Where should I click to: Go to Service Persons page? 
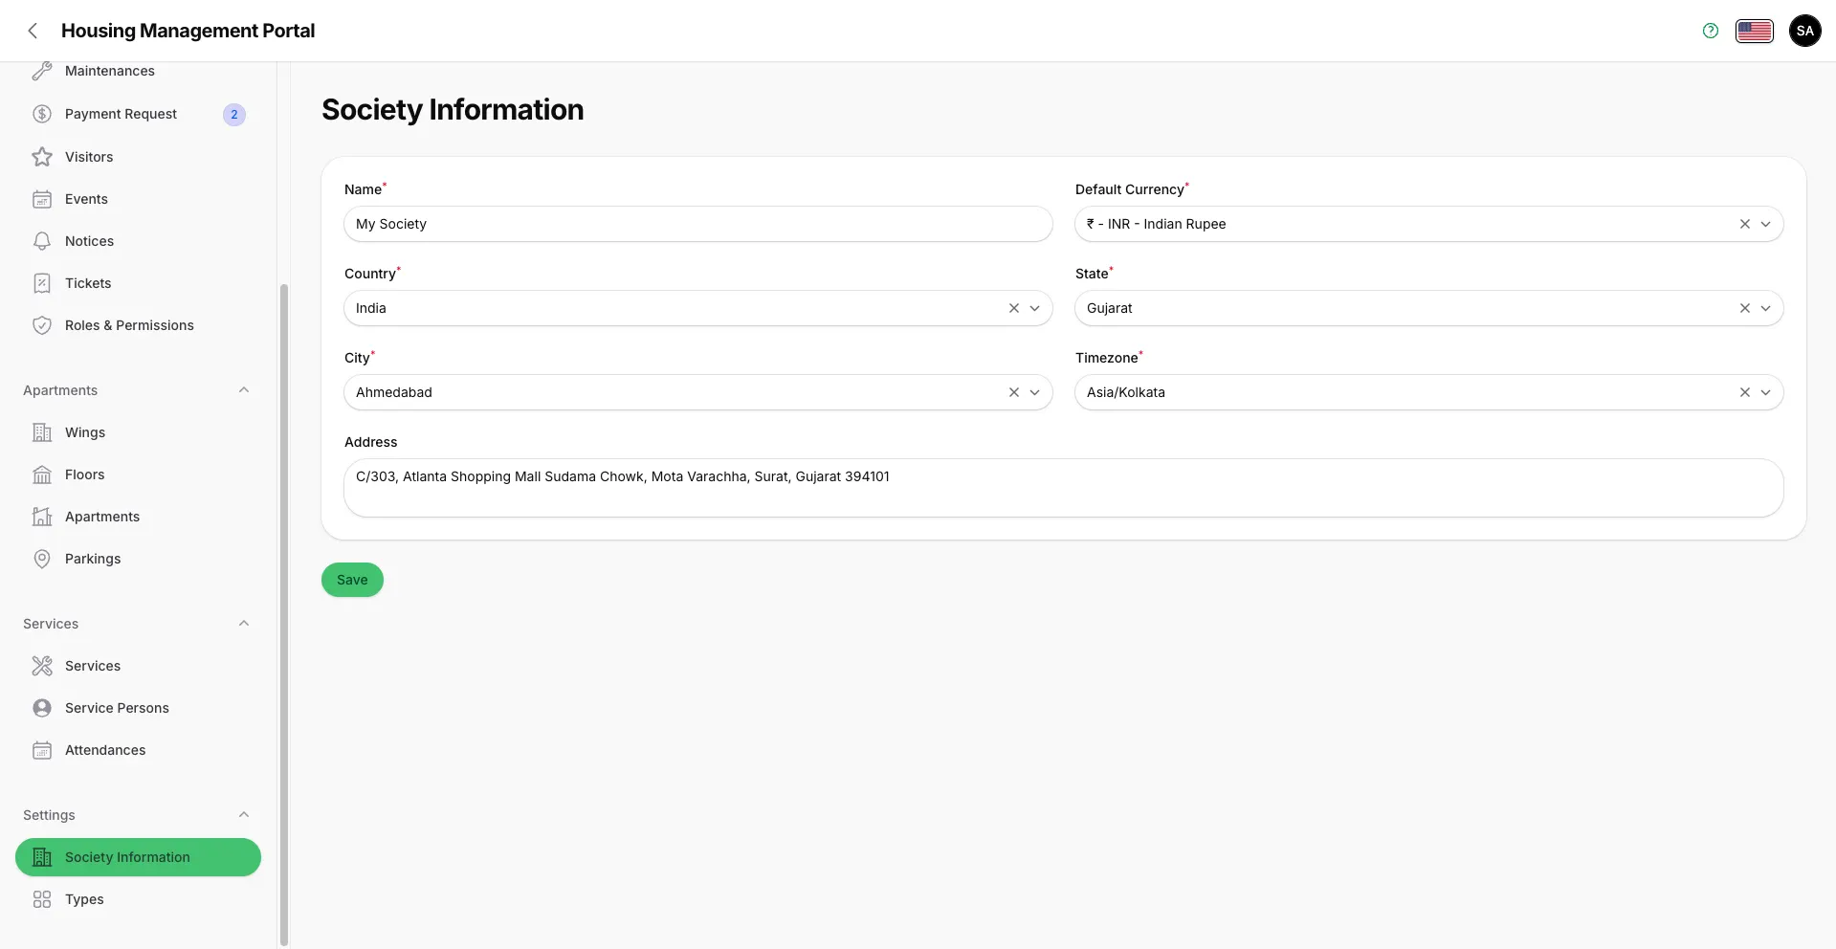(117, 708)
